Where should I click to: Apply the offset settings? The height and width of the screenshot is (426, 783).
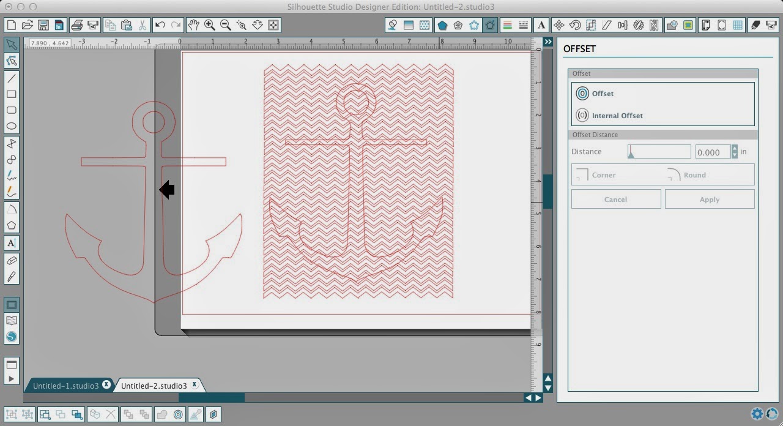[x=709, y=199]
